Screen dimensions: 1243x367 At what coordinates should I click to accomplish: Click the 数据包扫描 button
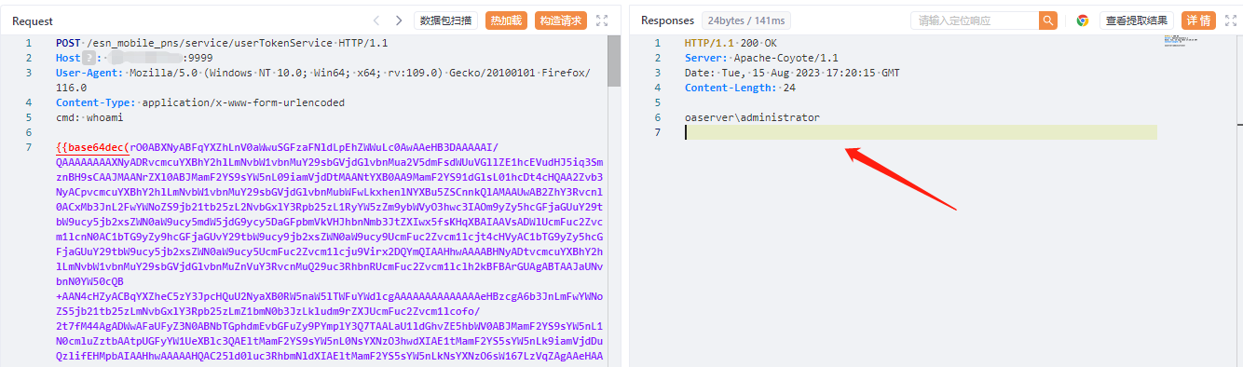446,20
